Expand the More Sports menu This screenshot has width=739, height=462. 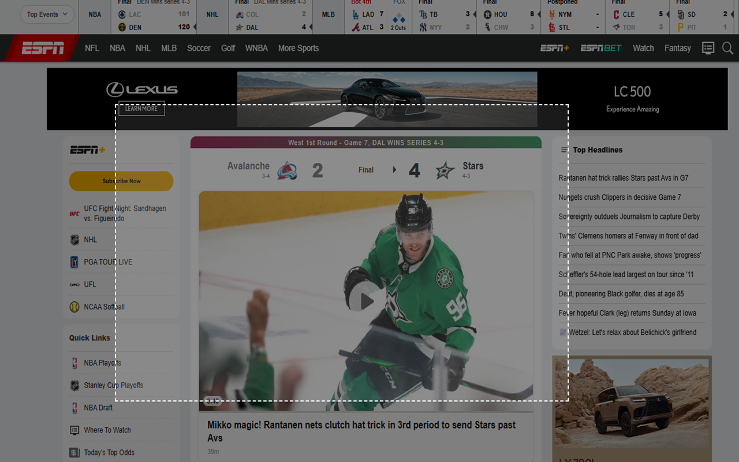298,49
